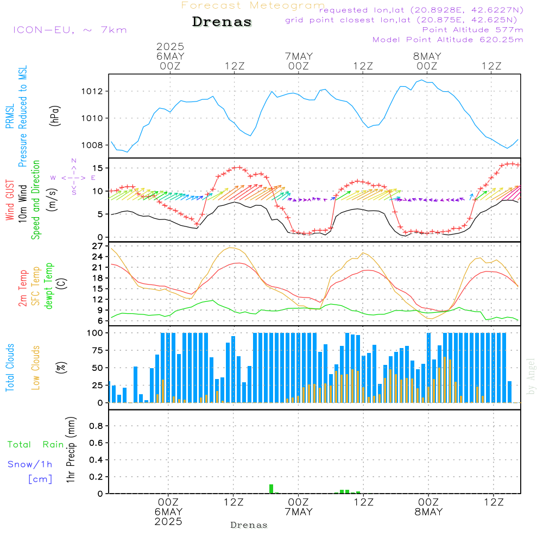Viewport: 543px width, 543px height.
Task: Click the 5 tick on the wind speed axis
Action: [x=100, y=214]
